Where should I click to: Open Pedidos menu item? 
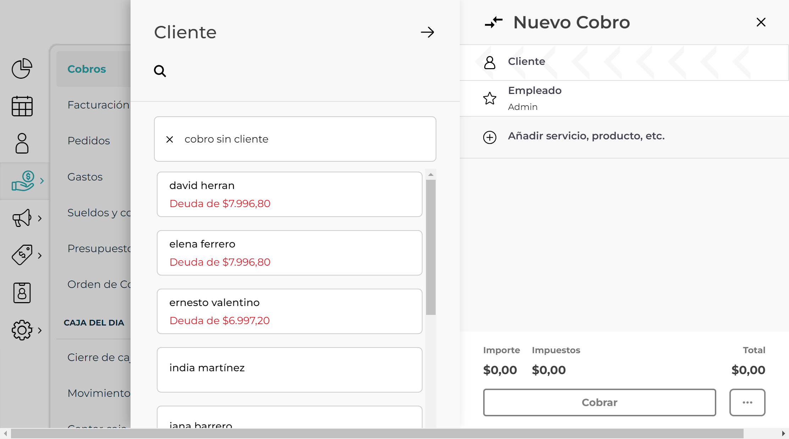tap(89, 141)
